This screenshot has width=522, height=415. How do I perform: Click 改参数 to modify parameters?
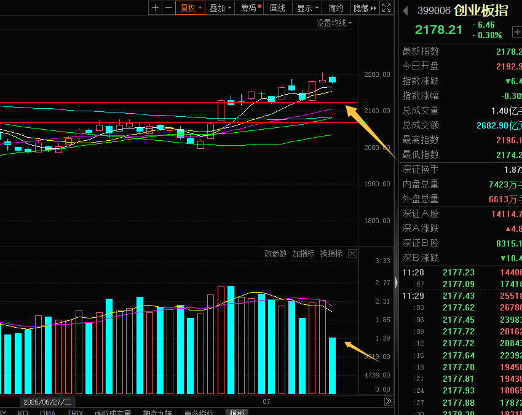point(275,253)
